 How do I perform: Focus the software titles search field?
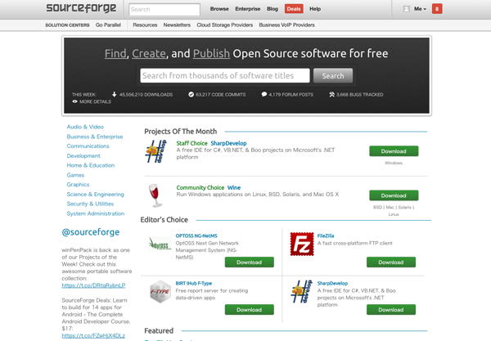point(224,76)
